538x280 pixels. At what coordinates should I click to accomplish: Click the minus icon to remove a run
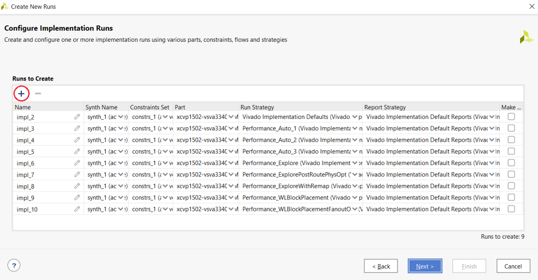(x=38, y=93)
